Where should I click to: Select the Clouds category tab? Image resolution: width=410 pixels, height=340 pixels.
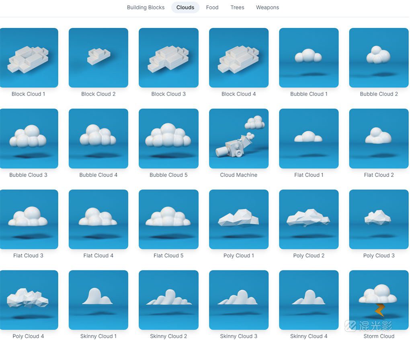pos(185,7)
